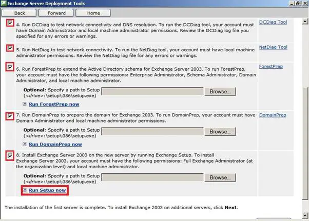Open the DCDiag Tool link

click(x=273, y=22)
